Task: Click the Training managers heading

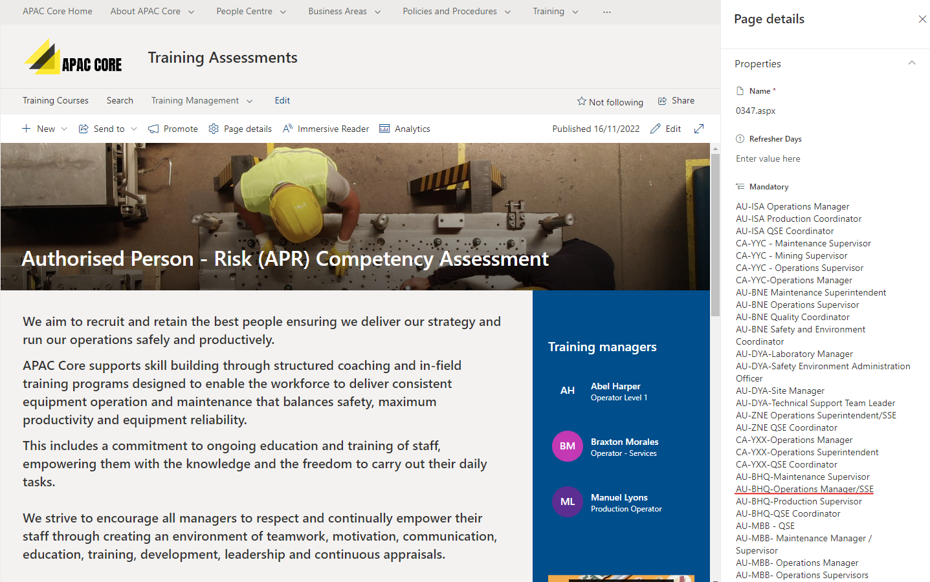Action: click(x=603, y=347)
